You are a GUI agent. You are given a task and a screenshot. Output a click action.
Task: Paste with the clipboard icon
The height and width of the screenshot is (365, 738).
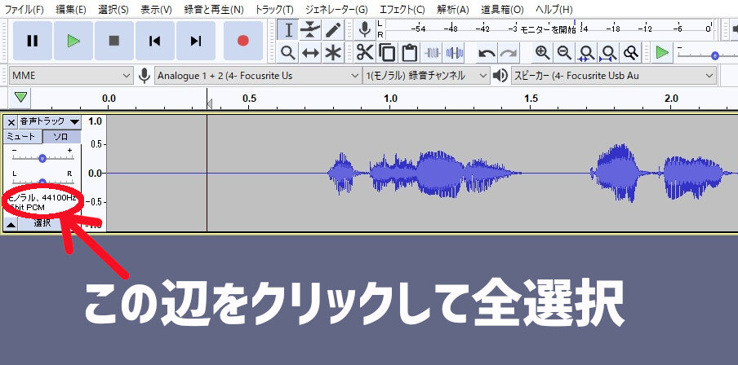click(x=410, y=52)
